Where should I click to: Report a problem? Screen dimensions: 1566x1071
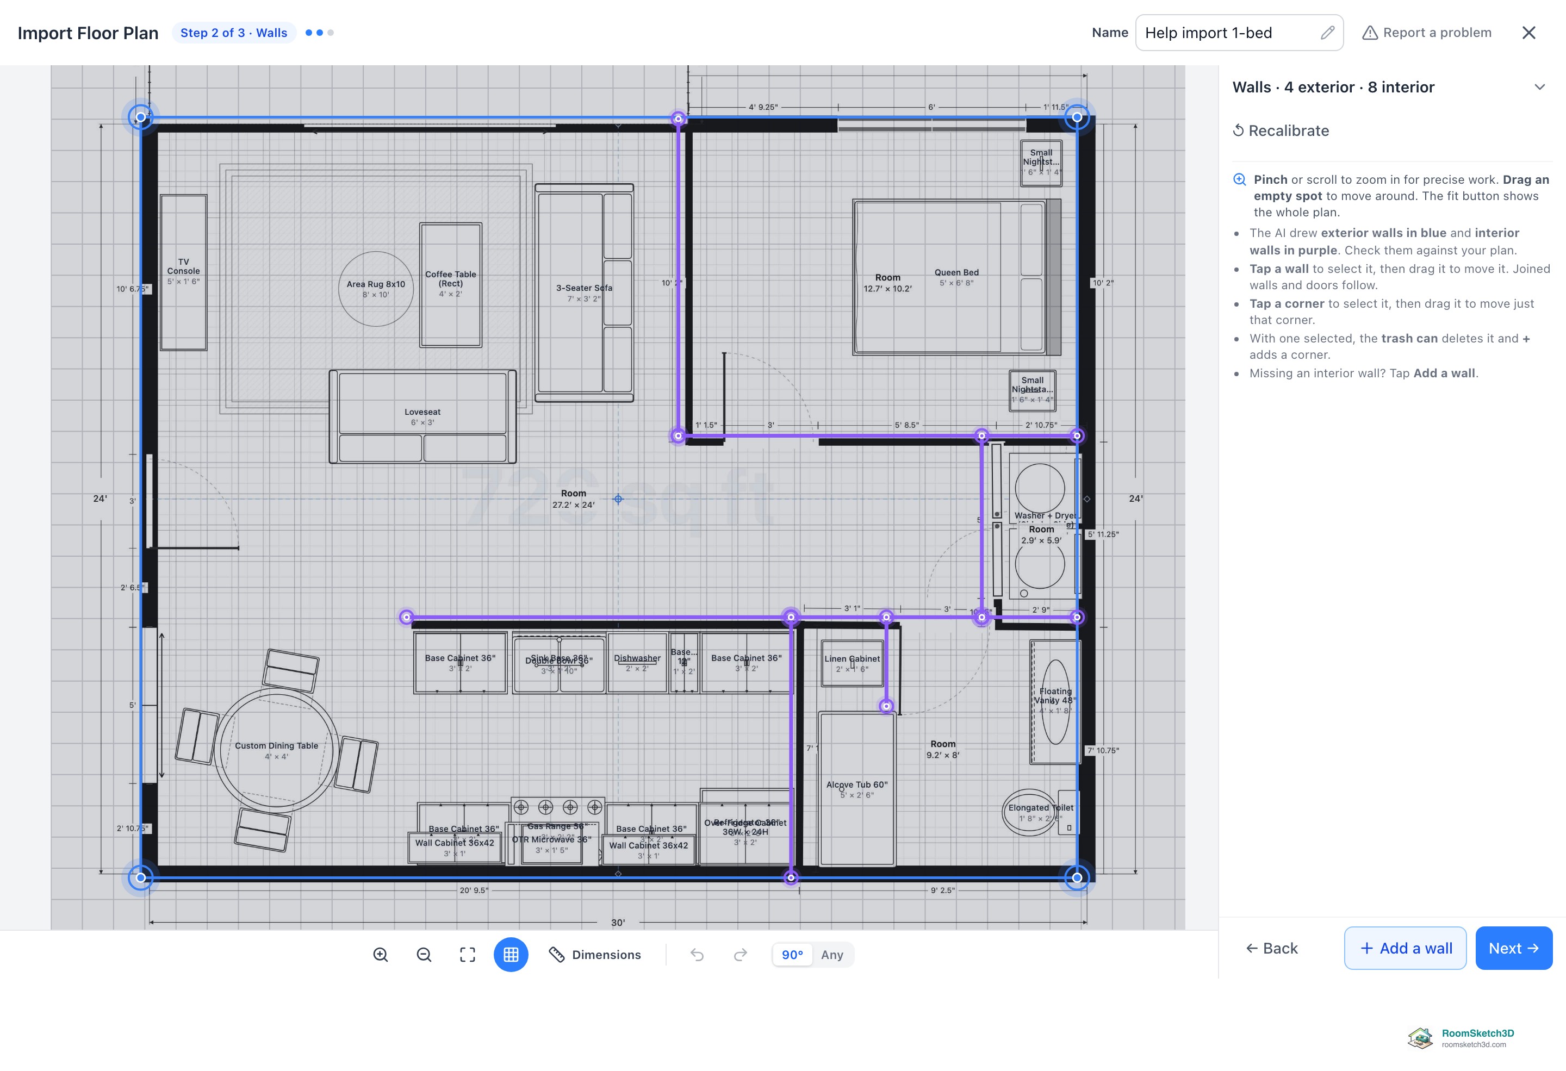pos(1426,32)
